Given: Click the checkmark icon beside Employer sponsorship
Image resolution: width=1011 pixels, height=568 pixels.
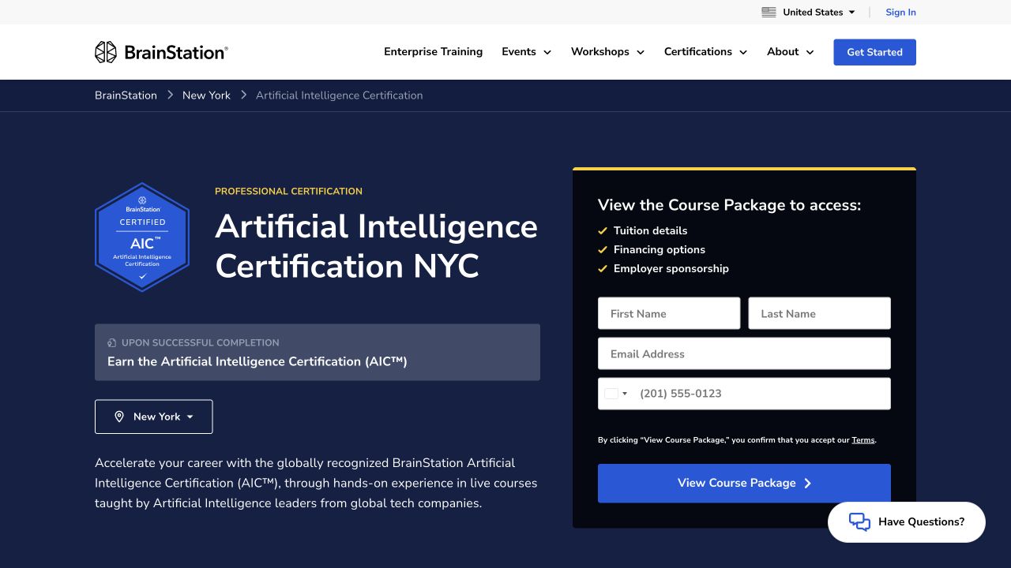Looking at the screenshot, I should point(603,268).
